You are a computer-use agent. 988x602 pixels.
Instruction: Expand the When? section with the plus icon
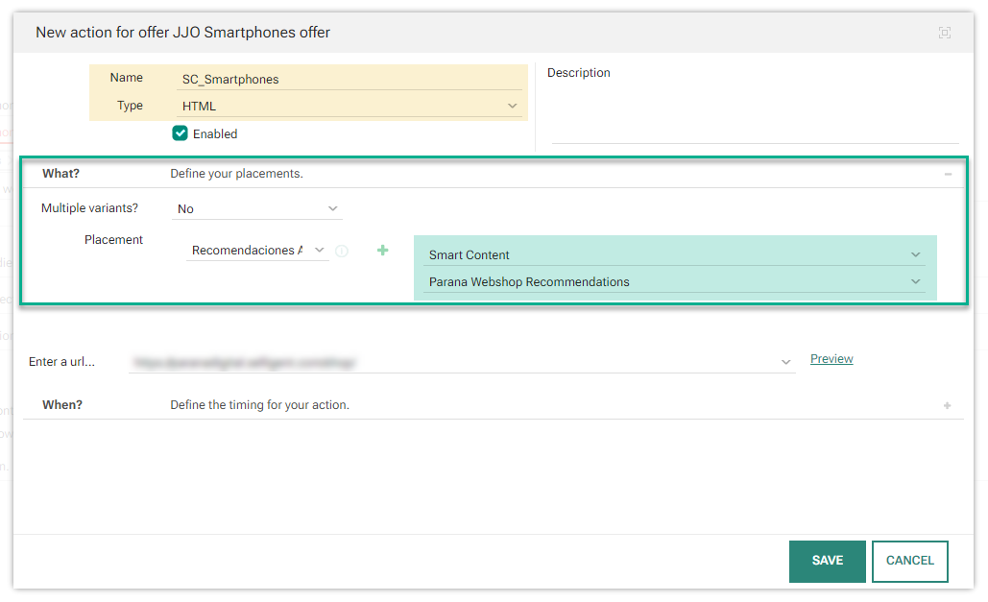947,406
